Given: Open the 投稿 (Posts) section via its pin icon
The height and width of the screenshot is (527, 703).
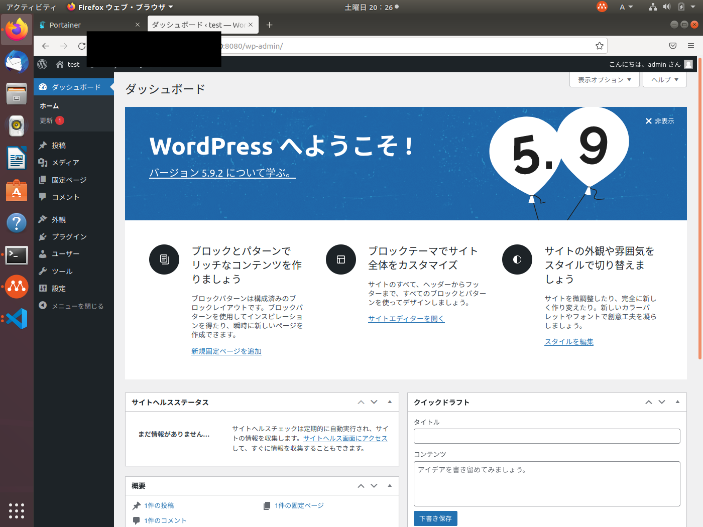Looking at the screenshot, I should tap(43, 145).
